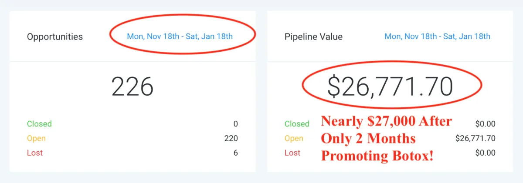This screenshot has height=183, width=523.
Task: Choose the Open label in Pipeline Value
Action: click(x=294, y=139)
